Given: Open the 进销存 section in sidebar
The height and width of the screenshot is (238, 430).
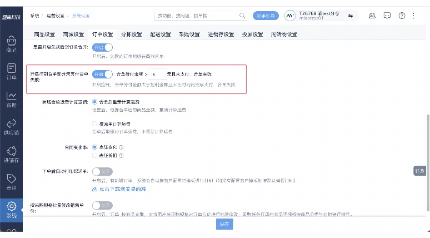Looking at the screenshot, I should tap(11, 155).
